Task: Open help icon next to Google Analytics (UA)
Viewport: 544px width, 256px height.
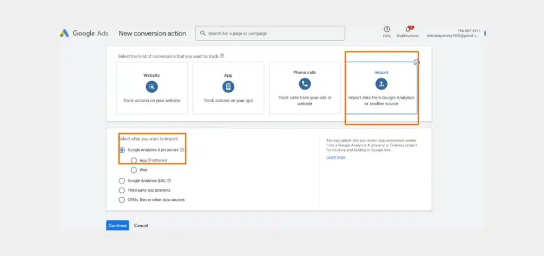Action: tap(169, 181)
